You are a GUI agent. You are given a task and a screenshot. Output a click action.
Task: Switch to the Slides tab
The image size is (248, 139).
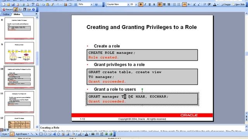(17, 14)
